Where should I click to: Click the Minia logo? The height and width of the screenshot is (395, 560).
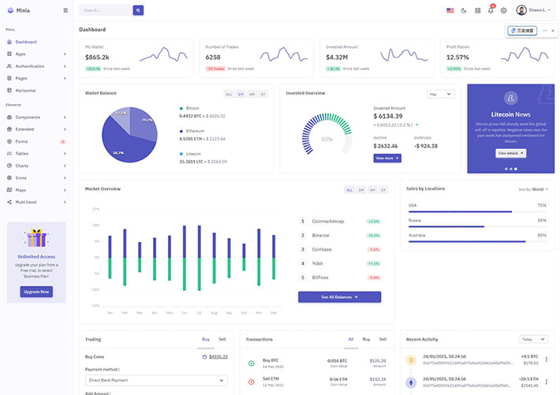(x=17, y=10)
